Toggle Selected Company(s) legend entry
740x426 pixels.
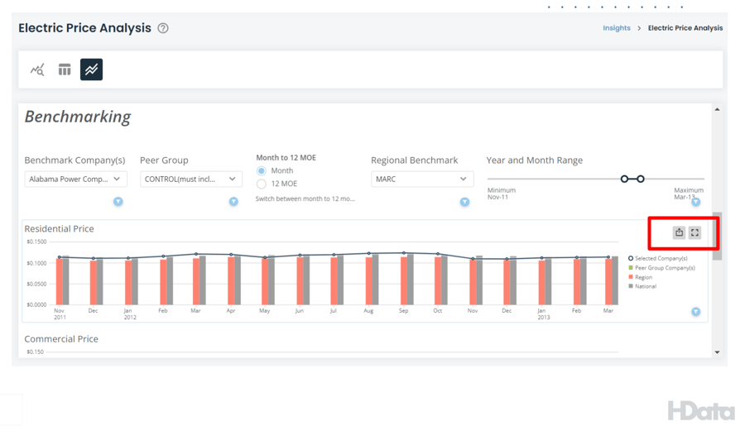(658, 259)
